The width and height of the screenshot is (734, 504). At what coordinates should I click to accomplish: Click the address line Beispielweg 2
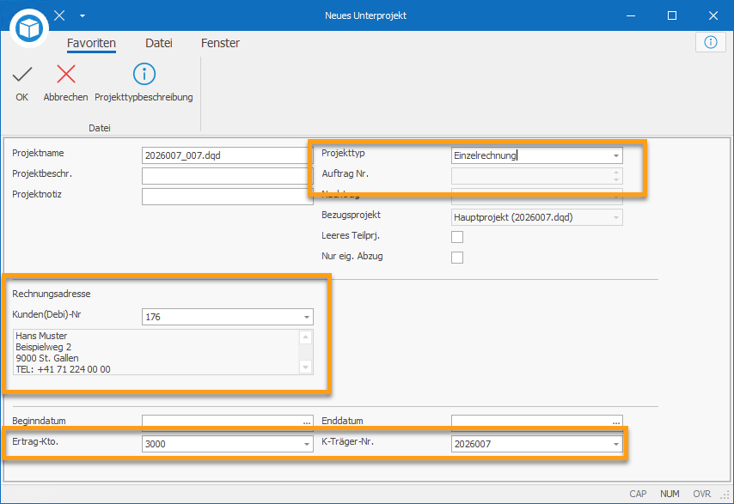pyautogui.click(x=44, y=347)
